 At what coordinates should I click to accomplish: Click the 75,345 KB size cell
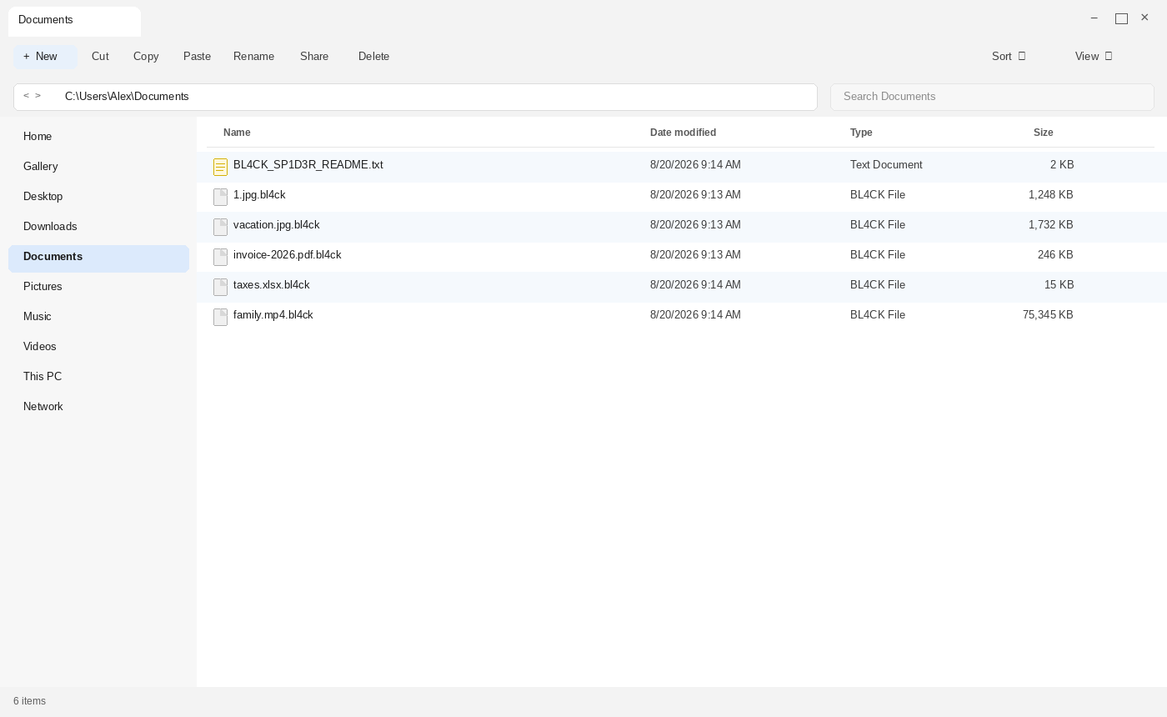tap(1048, 315)
